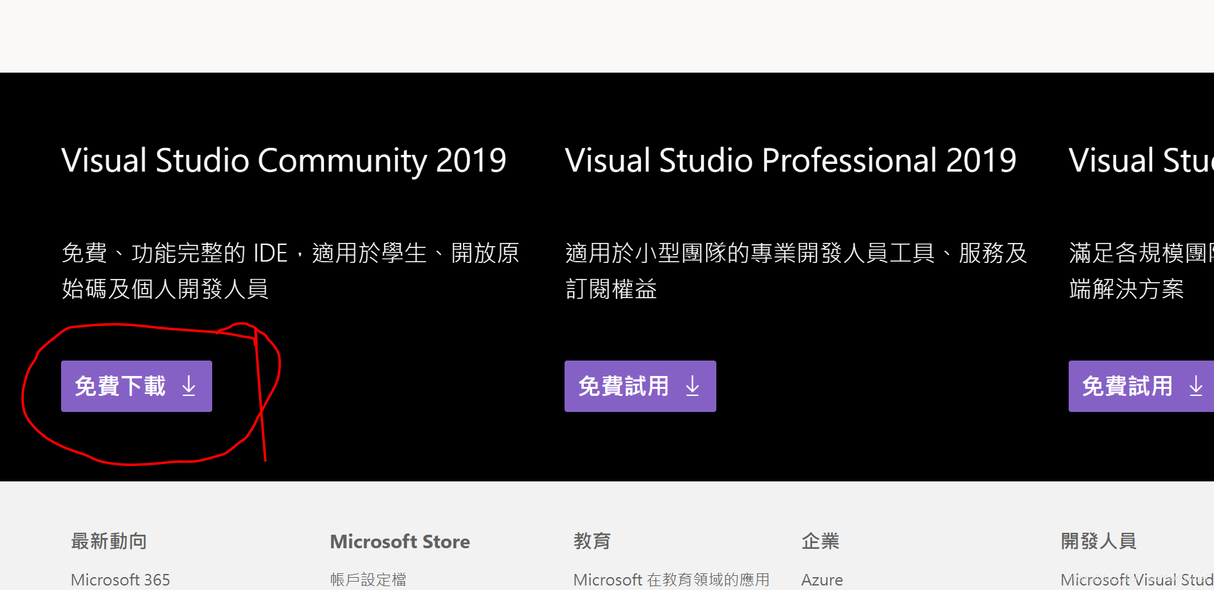Click the 免費下載 button for Community 2019
Viewport: 1214px width, 590px height.
click(x=136, y=386)
